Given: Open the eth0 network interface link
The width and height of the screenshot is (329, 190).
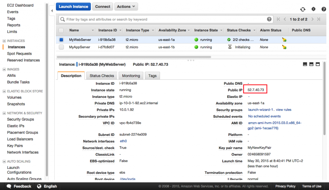Looking at the screenshot, I should pyautogui.click(x=123, y=141).
